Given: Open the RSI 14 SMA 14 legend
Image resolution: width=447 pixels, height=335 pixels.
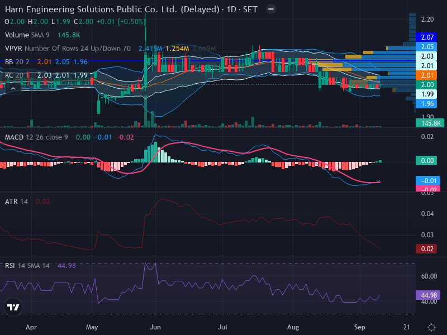Looking at the screenshot, I should click(x=27, y=266).
